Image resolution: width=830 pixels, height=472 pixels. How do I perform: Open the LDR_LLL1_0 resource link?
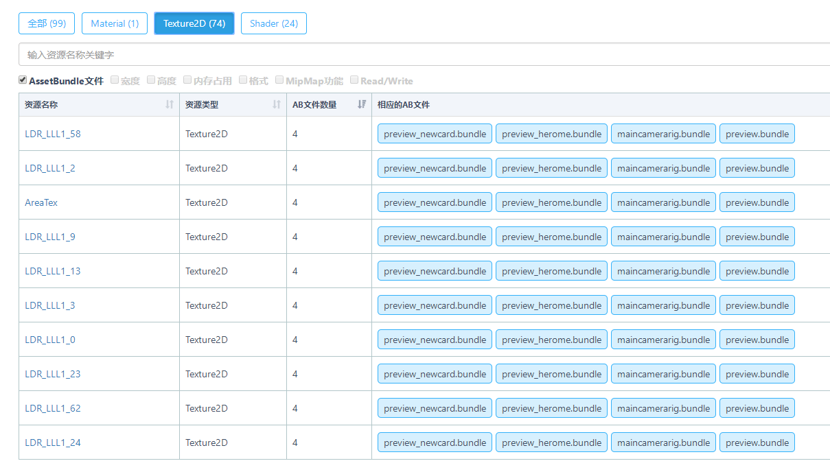click(x=50, y=340)
